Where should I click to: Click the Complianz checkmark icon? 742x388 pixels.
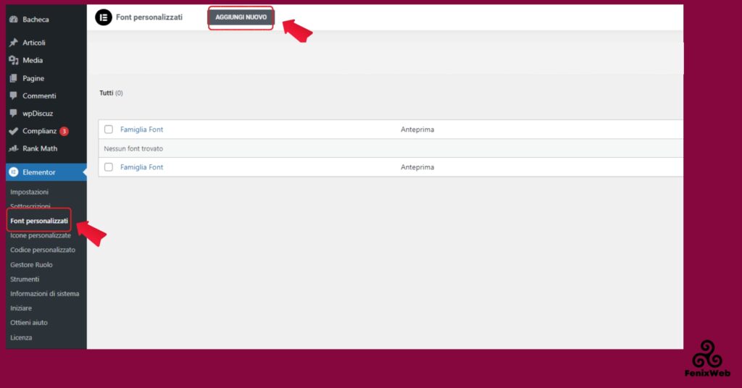(x=14, y=131)
